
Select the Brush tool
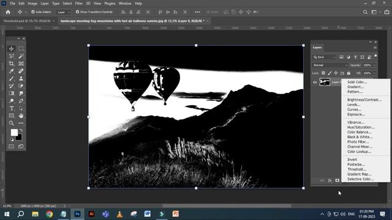(x=11, y=79)
